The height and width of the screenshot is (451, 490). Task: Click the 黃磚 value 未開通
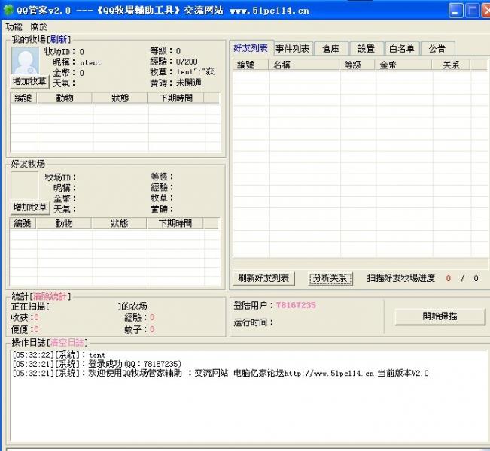tap(189, 83)
